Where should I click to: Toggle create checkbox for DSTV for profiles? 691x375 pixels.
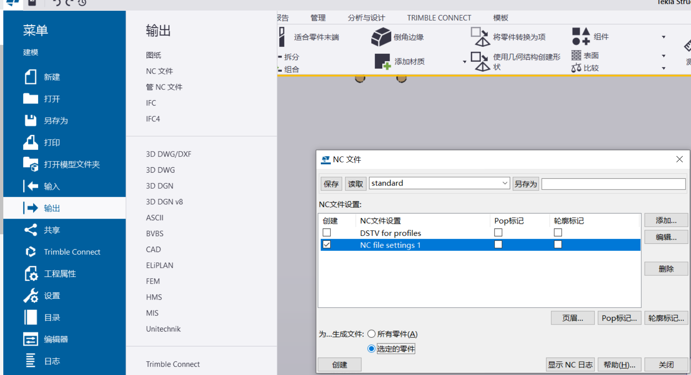pyautogui.click(x=327, y=233)
